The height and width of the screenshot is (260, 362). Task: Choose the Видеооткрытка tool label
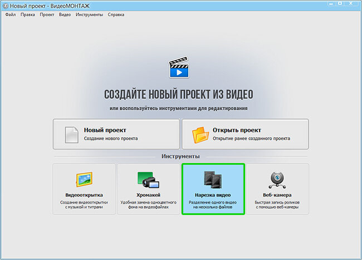click(x=84, y=195)
